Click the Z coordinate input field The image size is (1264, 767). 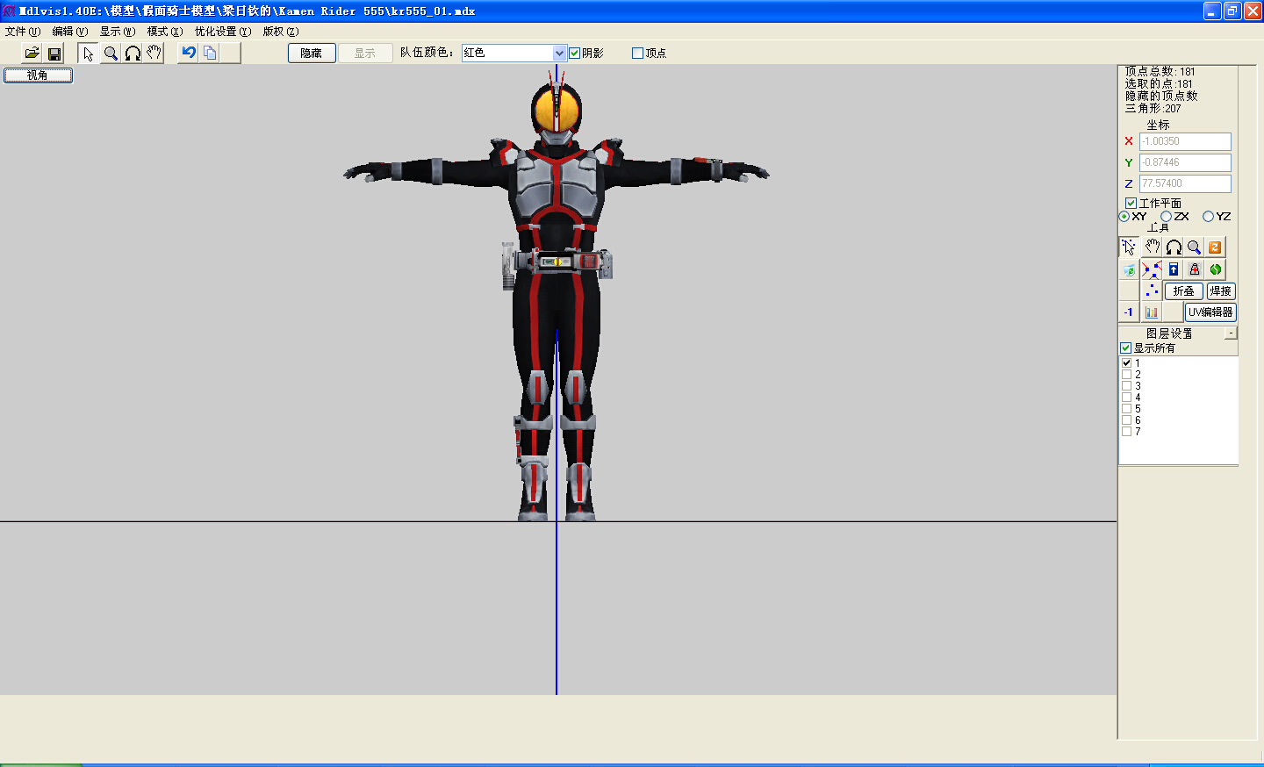[x=1185, y=183]
